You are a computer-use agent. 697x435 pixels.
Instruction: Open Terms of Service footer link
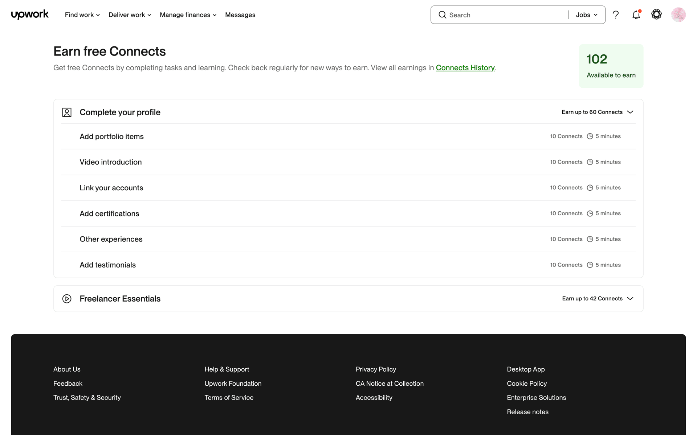coord(229,397)
